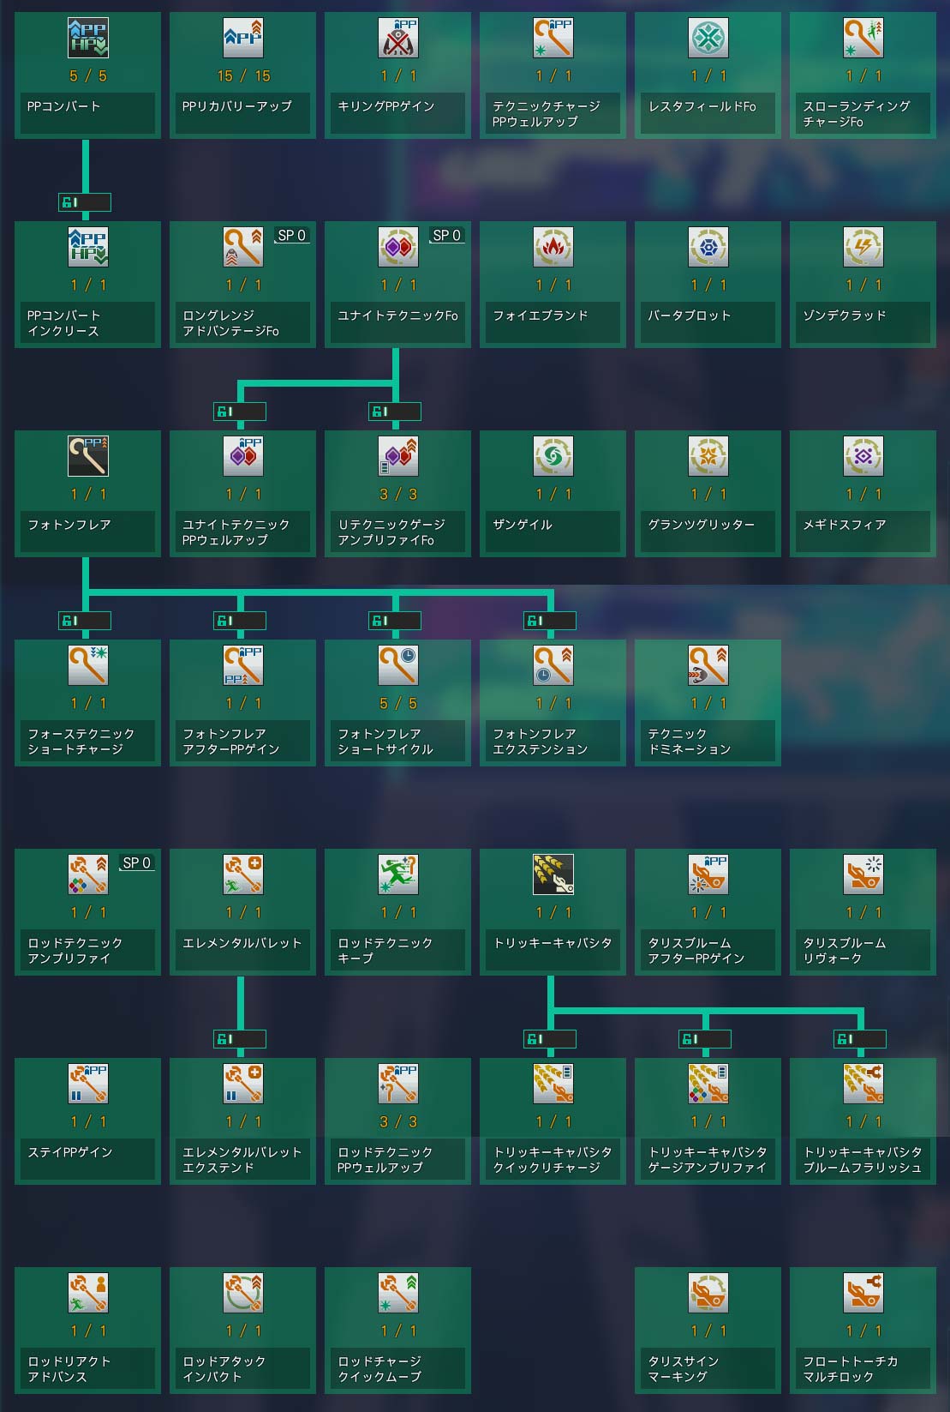Select the フォイエブランド flame icon
The image size is (950, 1412).
pyautogui.click(x=553, y=247)
